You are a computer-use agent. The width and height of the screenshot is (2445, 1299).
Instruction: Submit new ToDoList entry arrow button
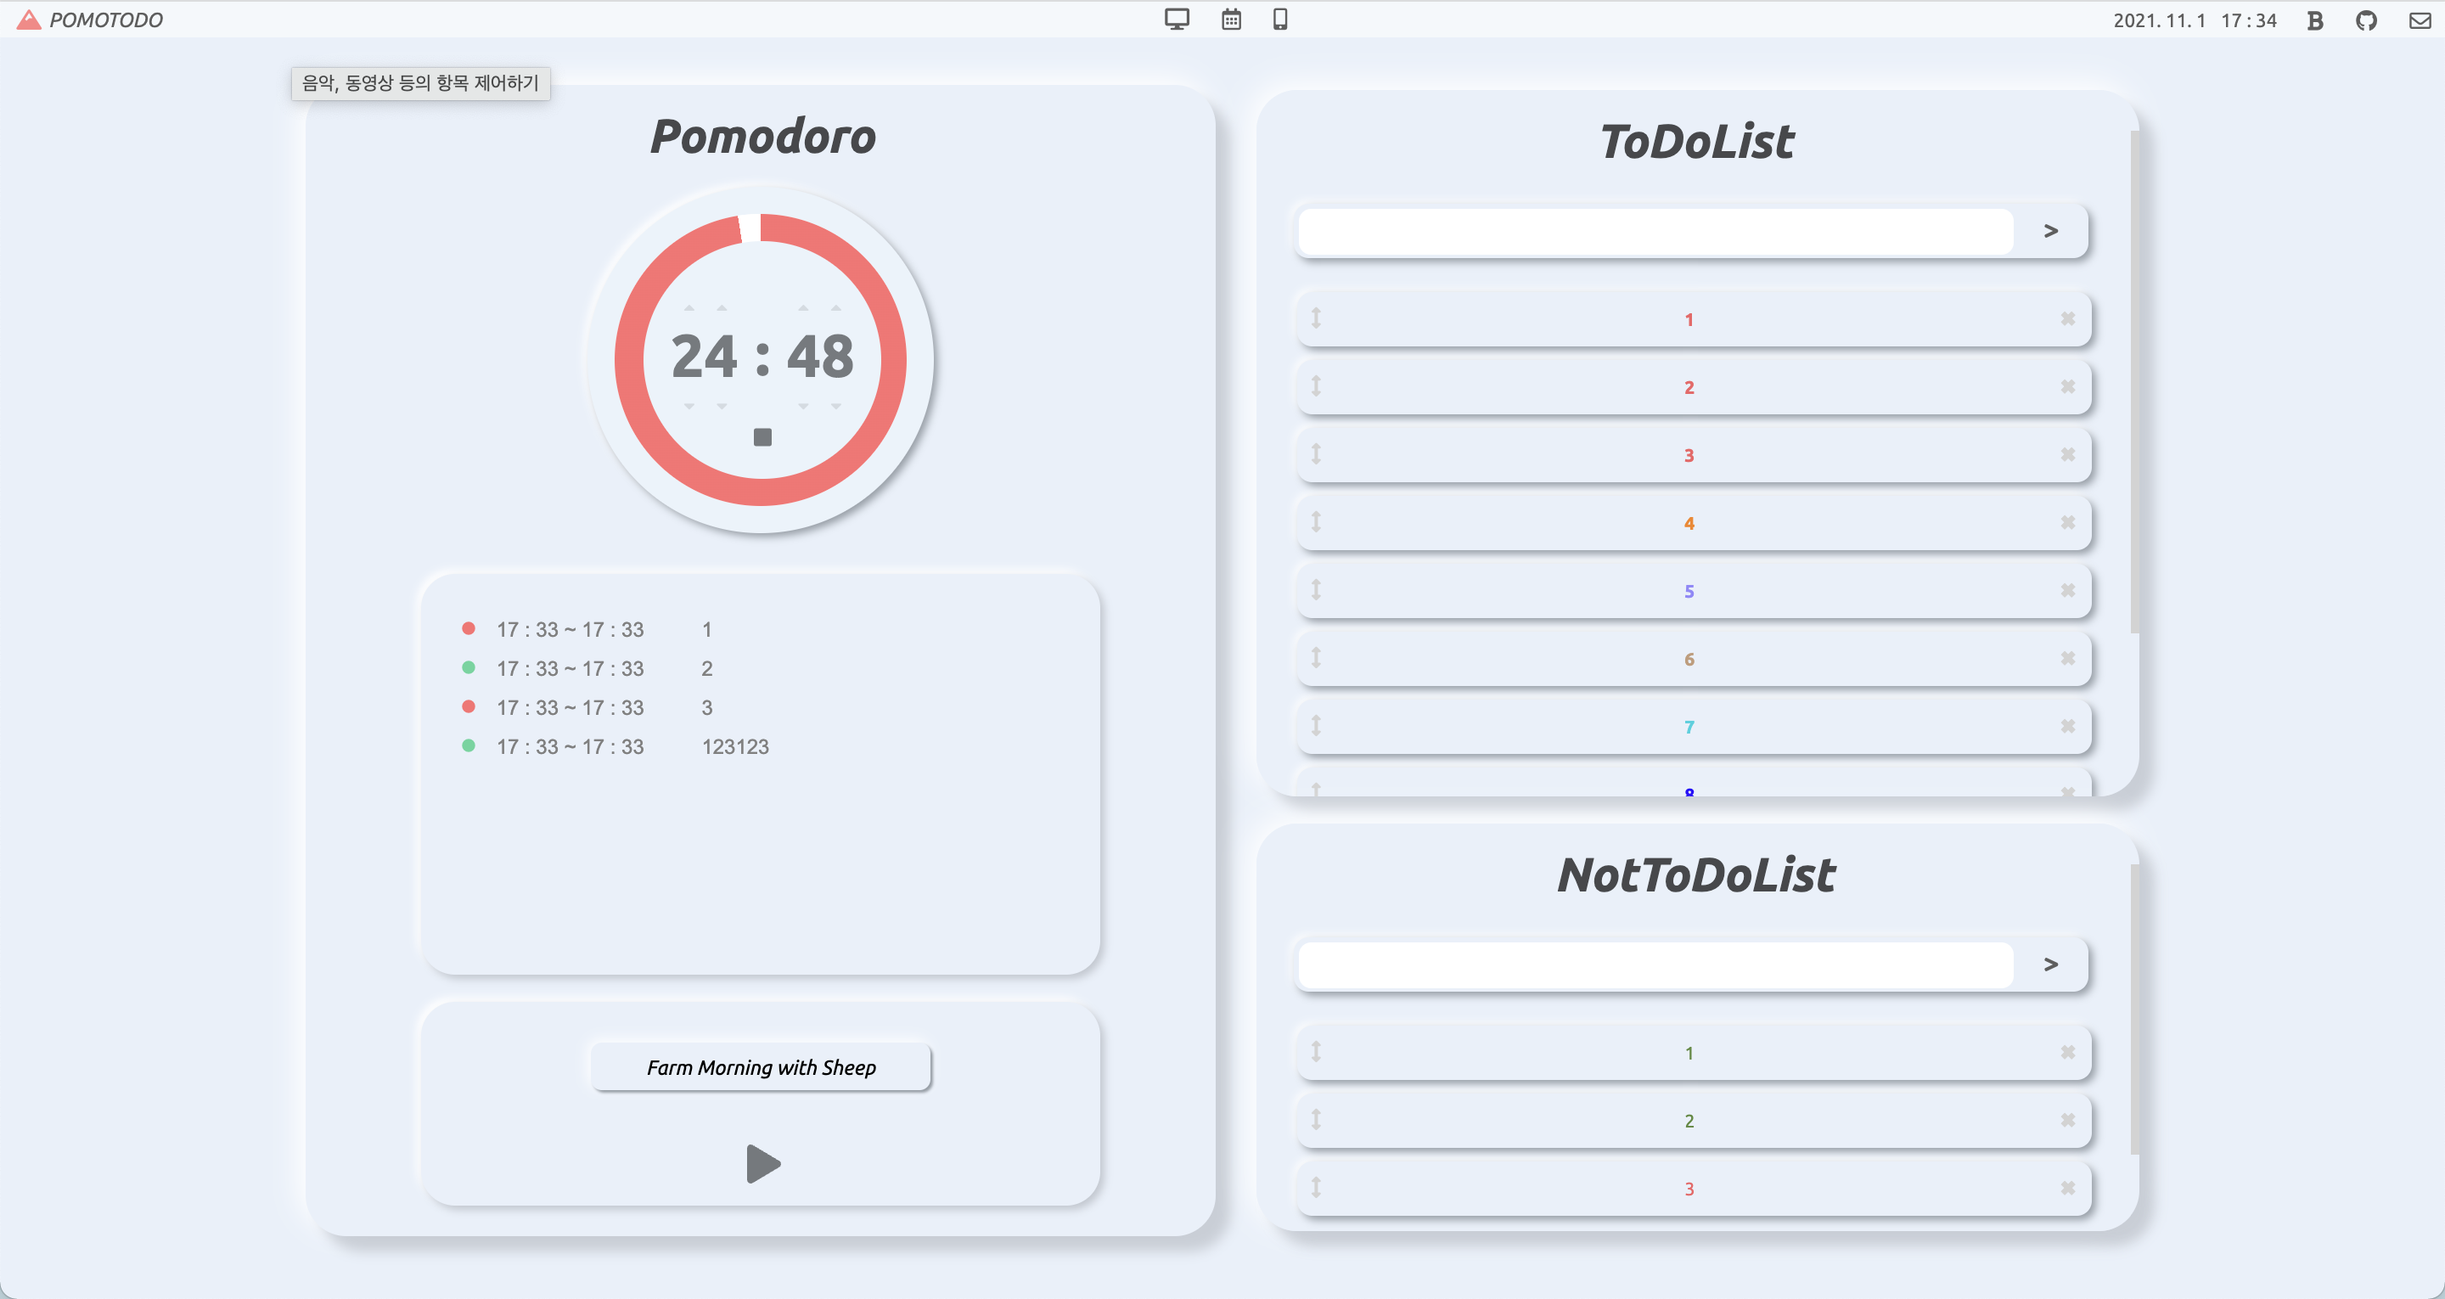pyautogui.click(x=2050, y=231)
